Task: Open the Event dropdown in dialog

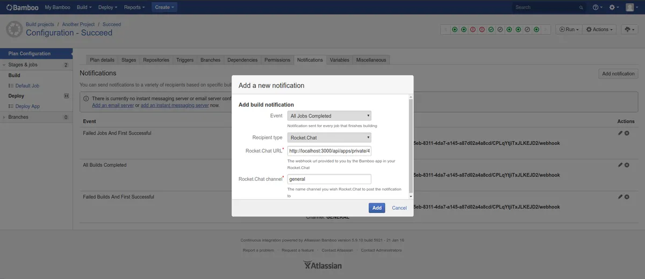Action: click(x=329, y=116)
